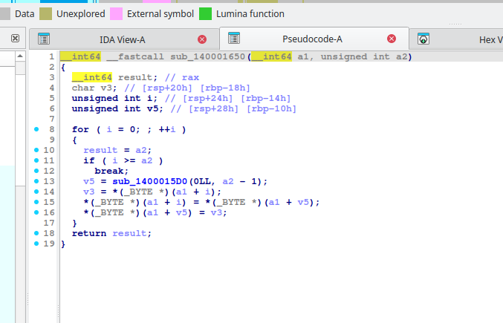
Task: Click 'unsigned int i' declaration line 5
Action: [x=114, y=98]
